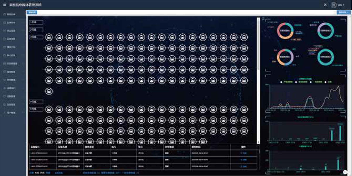Image resolution: width=352 pixels, height=176 pixels.
Task: Select the blue active page tab above the map
Action: 32,12
